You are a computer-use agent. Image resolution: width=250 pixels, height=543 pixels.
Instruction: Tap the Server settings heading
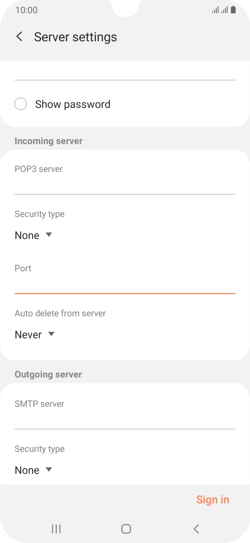point(75,37)
